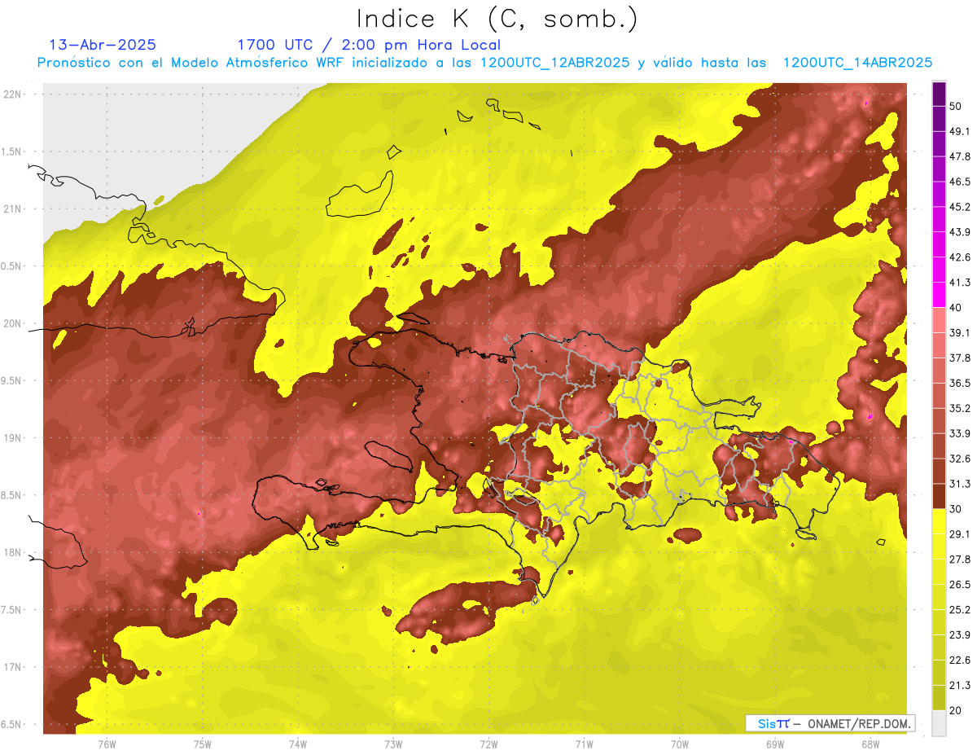Viewport: 977px width, 755px height.
Task: Click the colorbar value '20'
Action: (x=956, y=710)
